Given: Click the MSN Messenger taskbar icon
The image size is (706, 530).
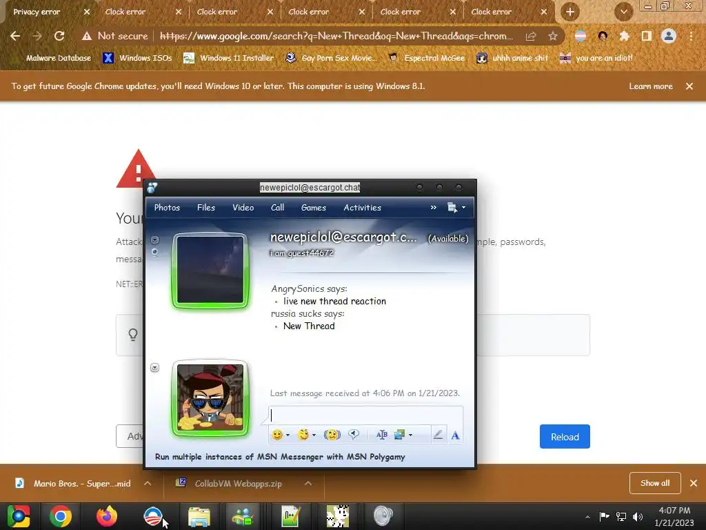Looking at the screenshot, I should [243, 516].
